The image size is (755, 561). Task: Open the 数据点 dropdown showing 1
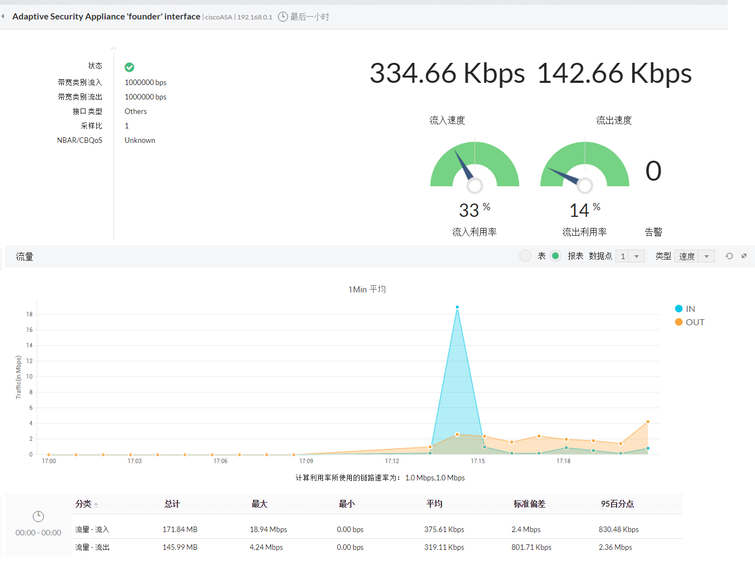(x=630, y=256)
